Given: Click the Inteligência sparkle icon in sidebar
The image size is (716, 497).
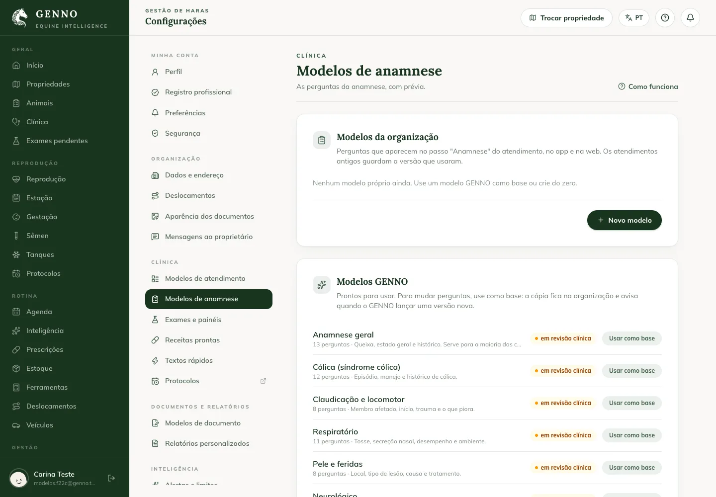Looking at the screenshot, I should pos(16,331).
